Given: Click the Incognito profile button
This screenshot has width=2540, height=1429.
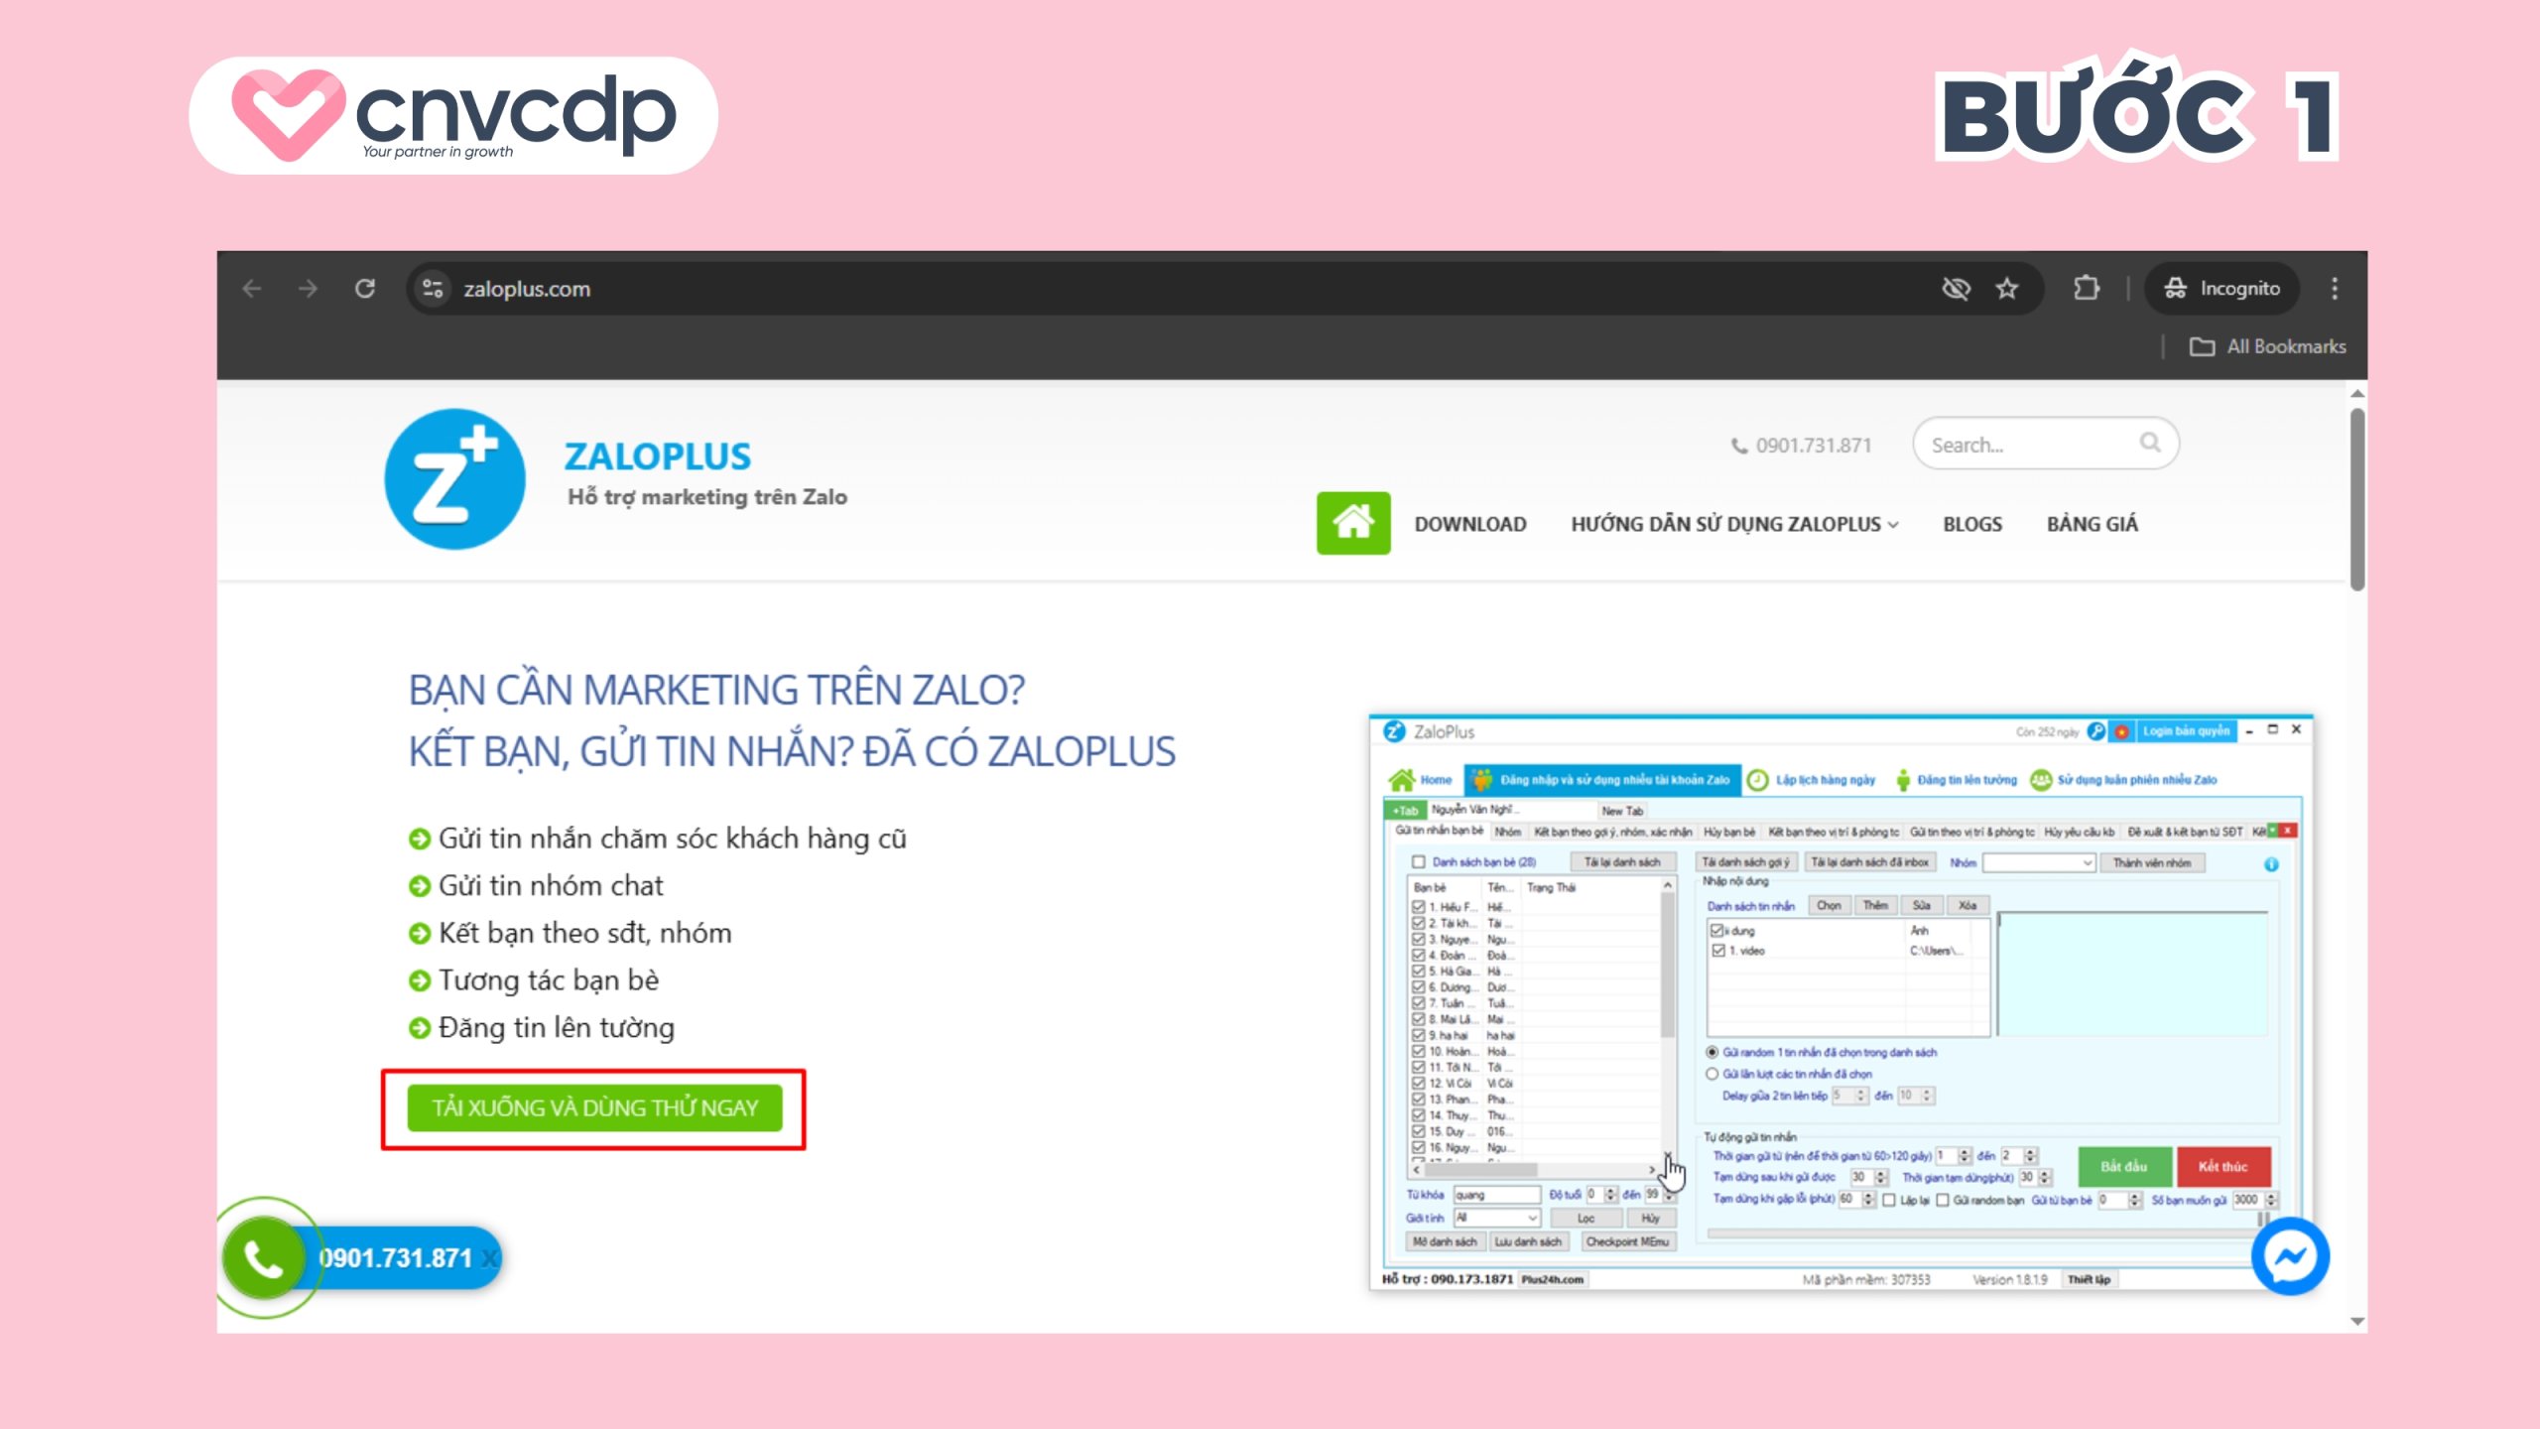Looking at the screenshot, I should coord(2222,289).
